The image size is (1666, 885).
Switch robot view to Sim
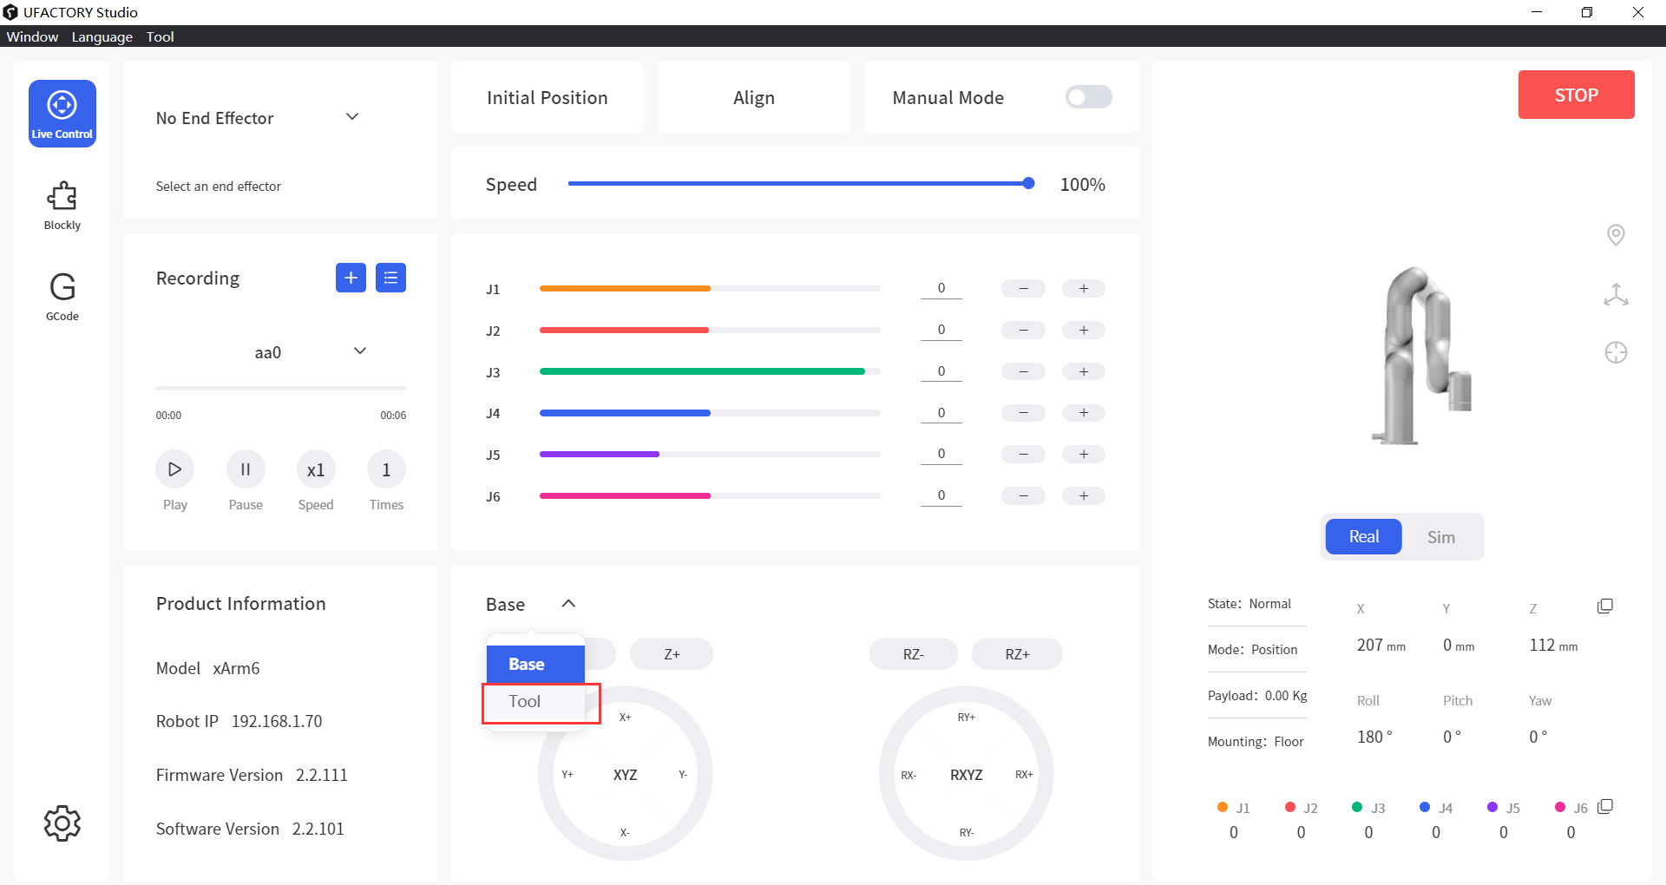(x=1440, y=537)
